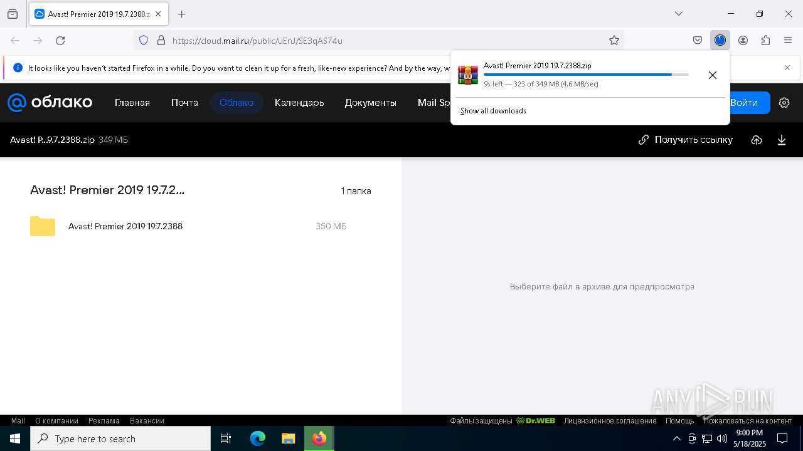Click Show all downloads

493,111
